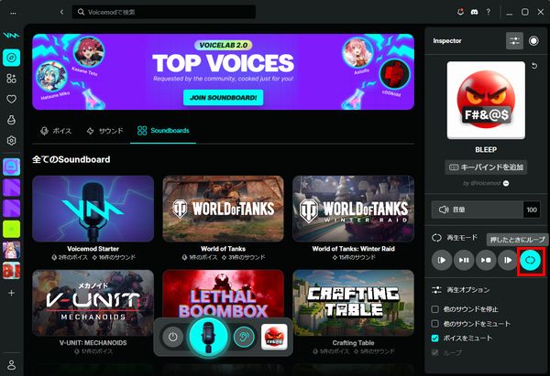Select the bar-and-play playback mode button

point(508,260)
